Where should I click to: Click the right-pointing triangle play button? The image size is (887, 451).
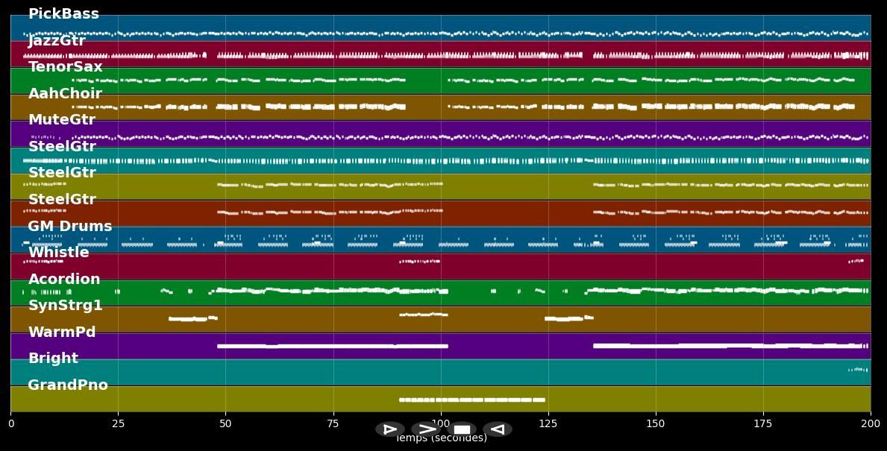point(389,429)
